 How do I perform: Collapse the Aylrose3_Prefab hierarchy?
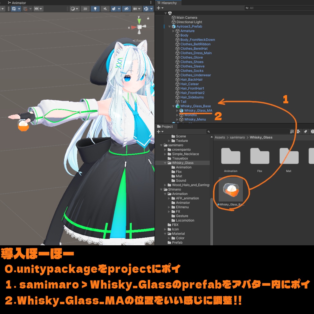point(169,26)
